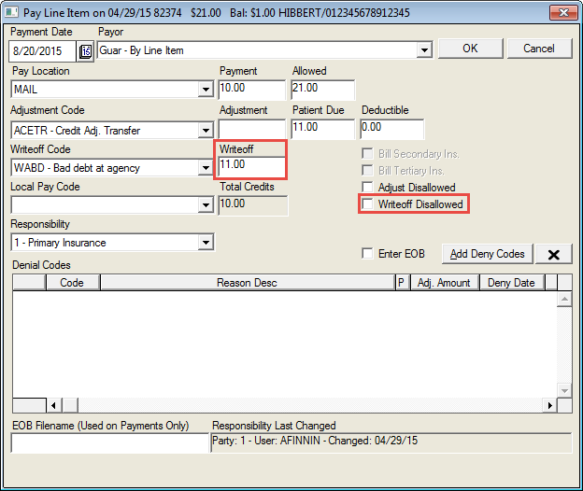
Task: Sort by the Reason Desc column header
Action: pos(247,283)
